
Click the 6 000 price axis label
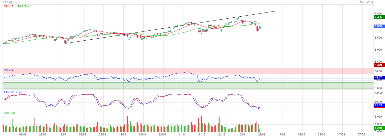coord(378,50)
